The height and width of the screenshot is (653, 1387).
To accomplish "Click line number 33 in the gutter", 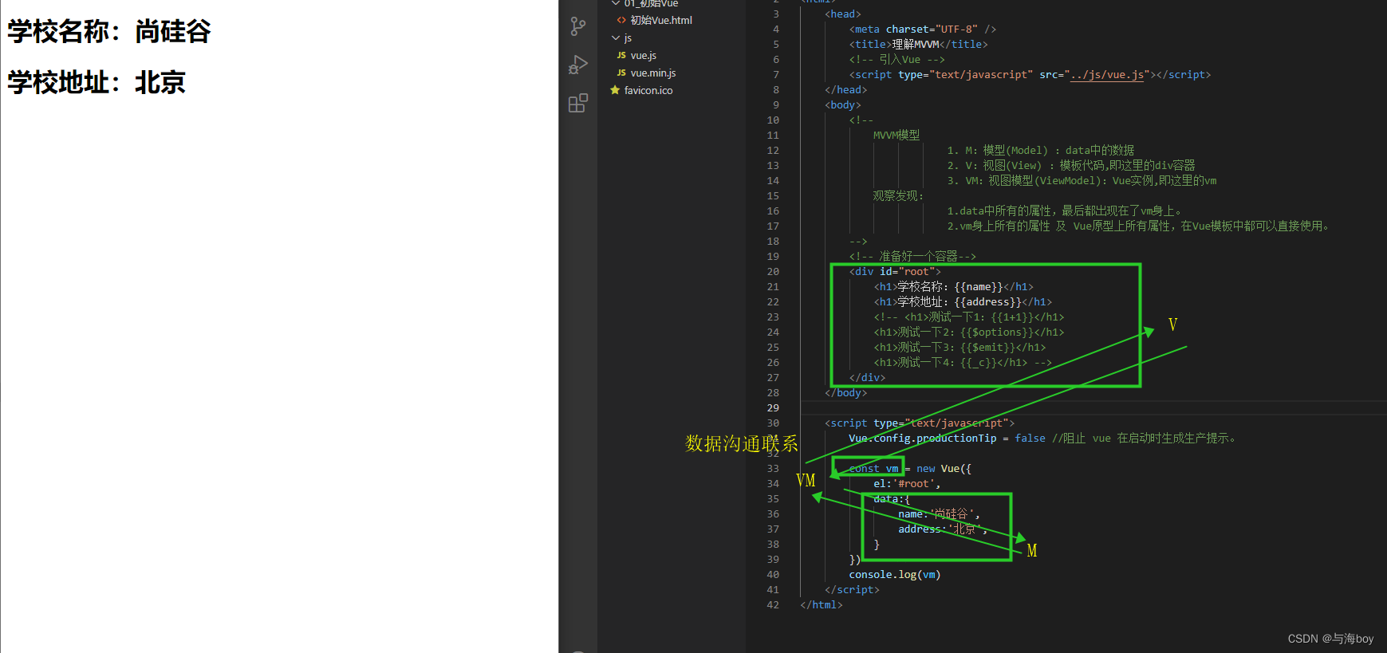I will (773, 468).
